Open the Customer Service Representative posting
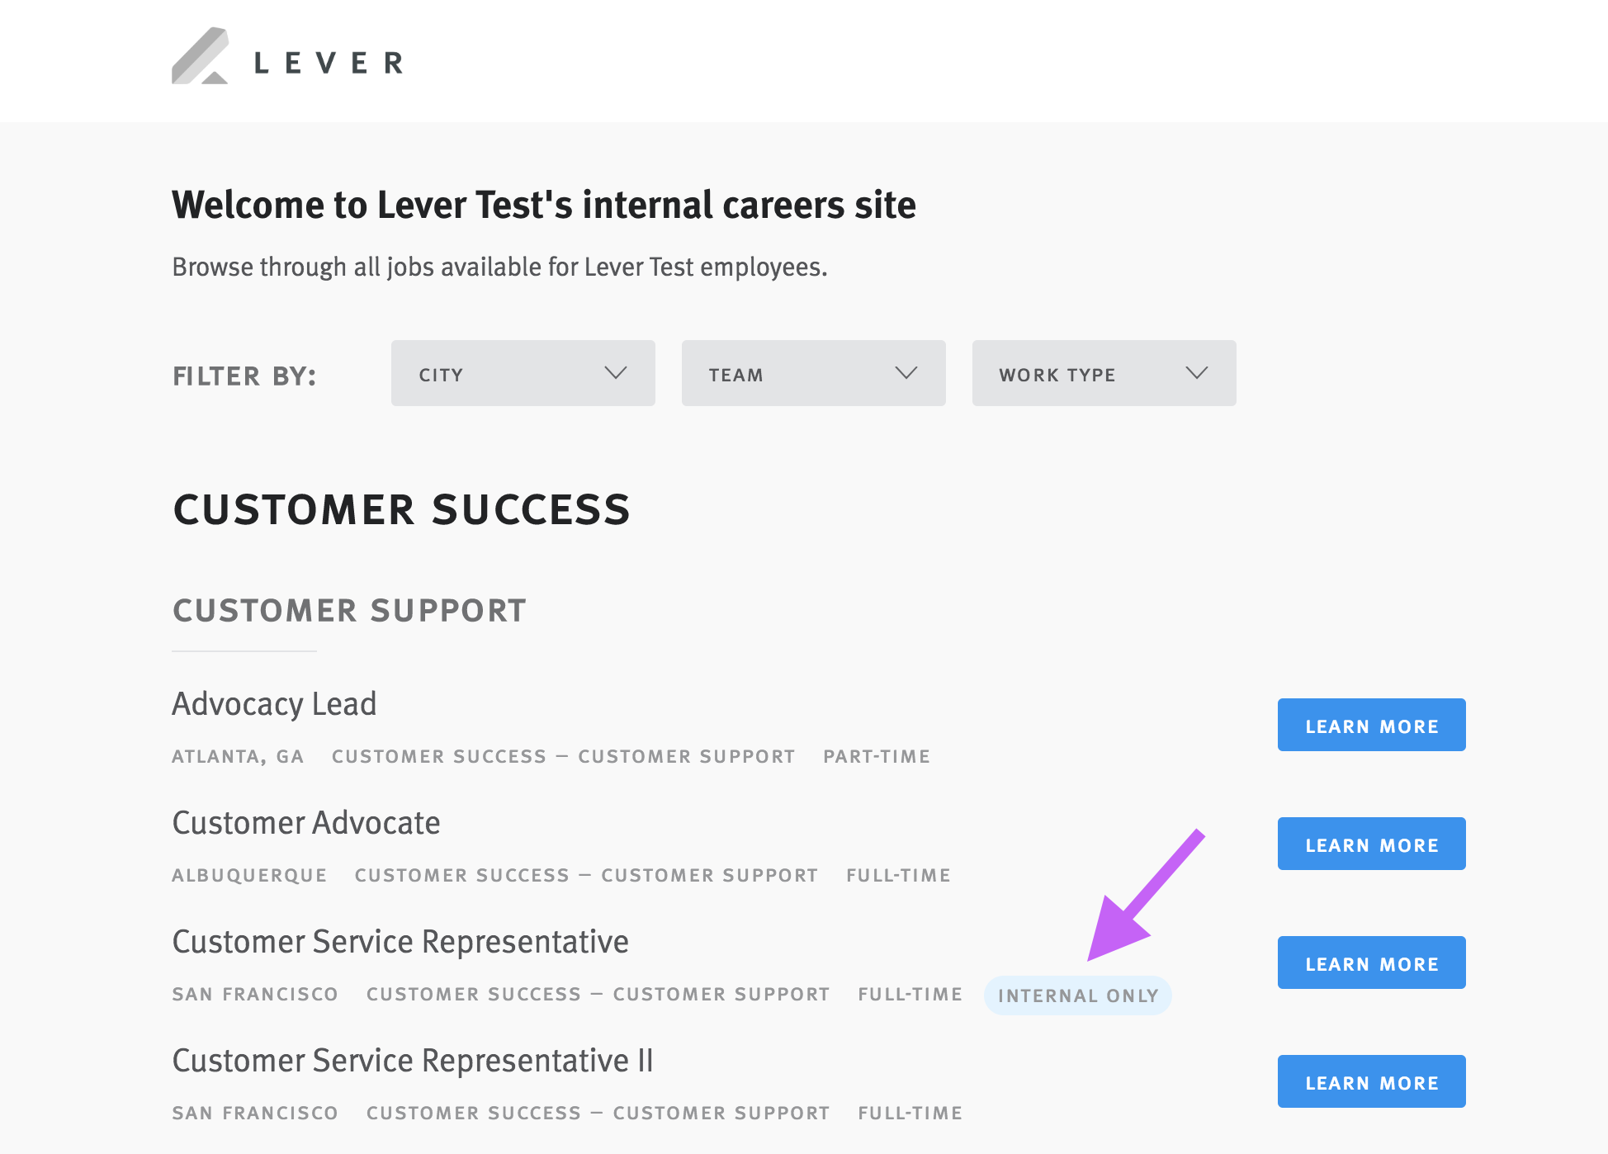Image resolution: width=1608 pixels, height=1154 pixels. pos(399,941)
